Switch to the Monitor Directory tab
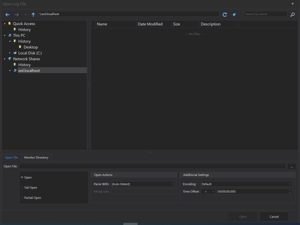Viewport: 300px width, 225px height. click(x=36, y=157)
